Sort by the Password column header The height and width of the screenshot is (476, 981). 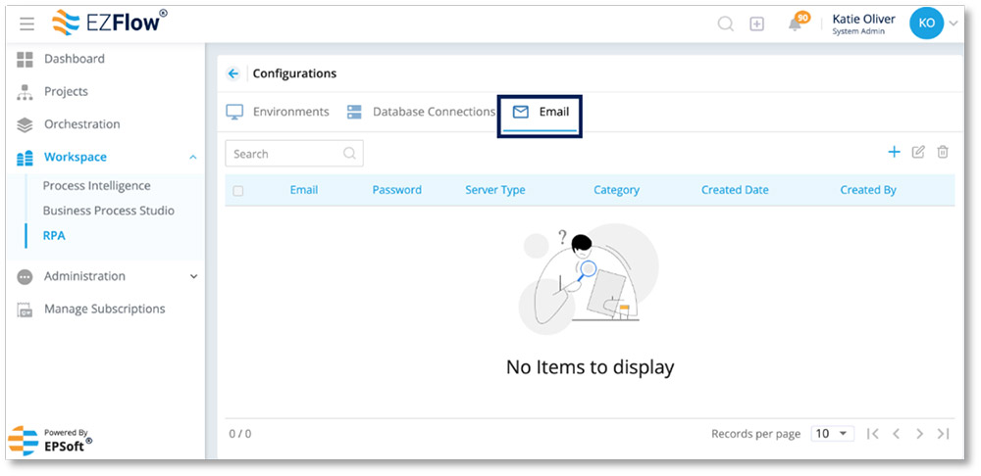[396, 190]
